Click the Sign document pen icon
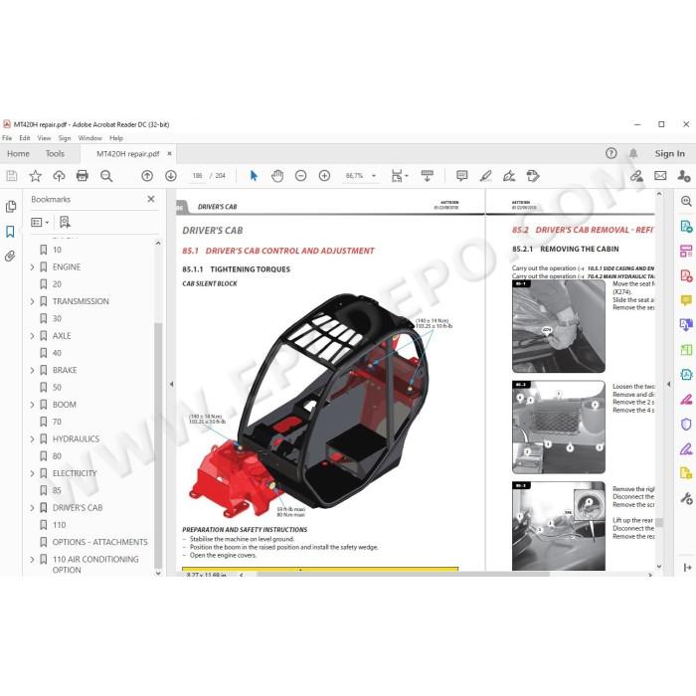The width and height of the screenshot is (696, 696). tap(509, 176)
